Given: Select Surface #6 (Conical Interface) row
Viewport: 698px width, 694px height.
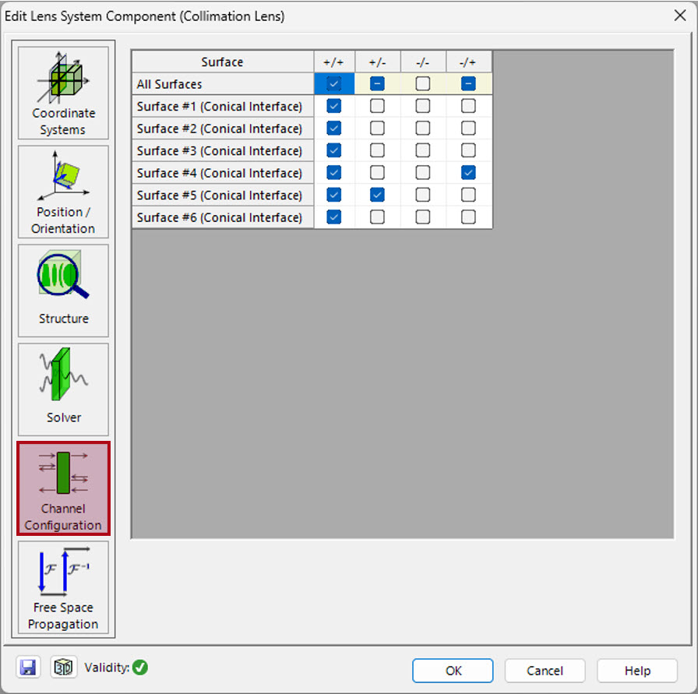Looking at the screenshot, I should [x=223, y=217].
